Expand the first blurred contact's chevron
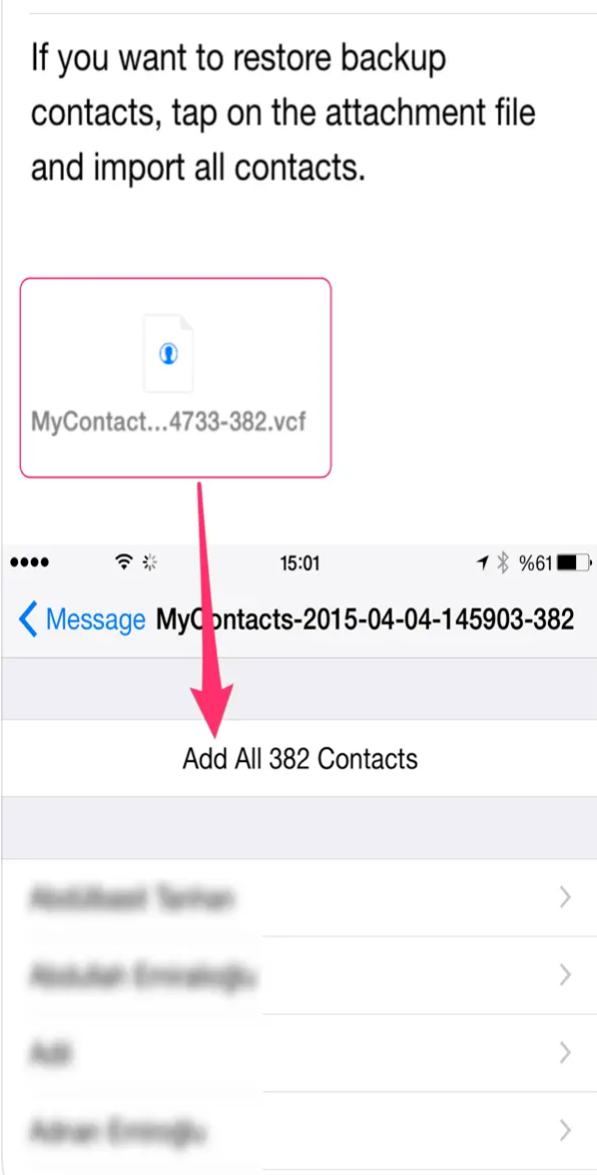 click(565, 897)
